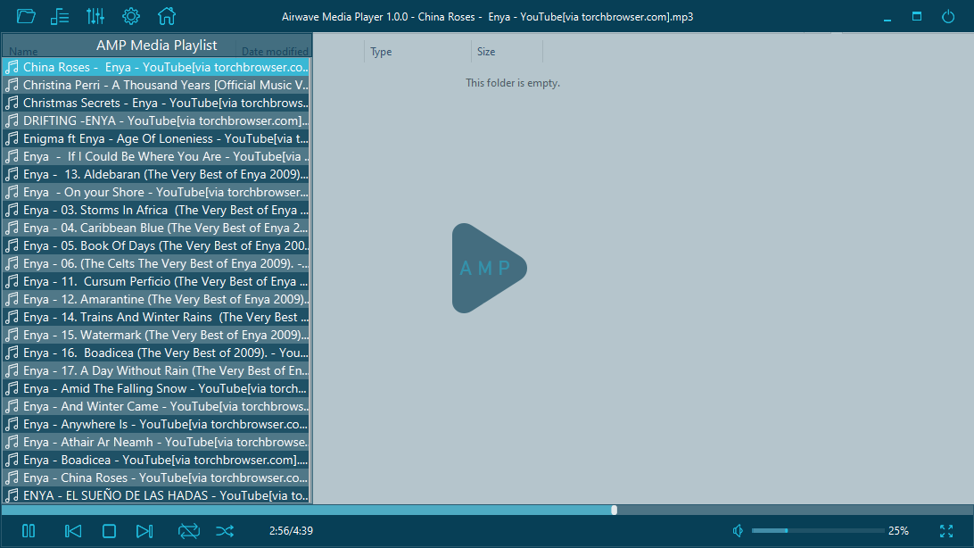The width and height of the screenshot is (974, 548).
Task: Select 'Enya - 05. Book Of Days' track
Action: pos(157,246)
